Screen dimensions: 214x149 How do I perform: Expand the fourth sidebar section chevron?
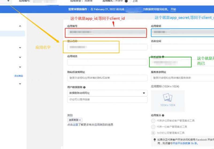pos(20,67)
